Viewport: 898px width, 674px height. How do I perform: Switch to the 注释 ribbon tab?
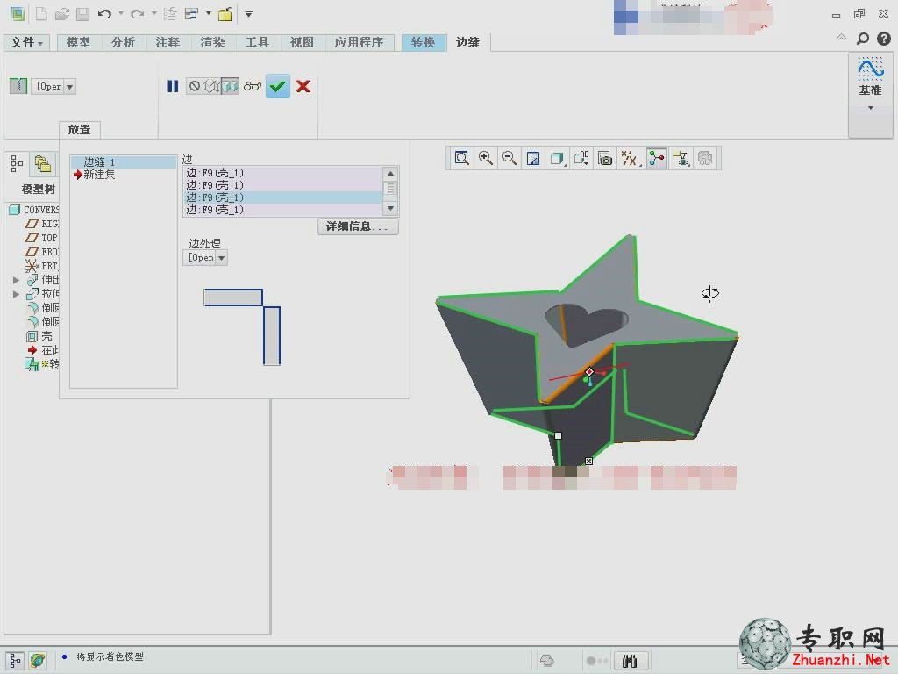[x=167, y=42]
